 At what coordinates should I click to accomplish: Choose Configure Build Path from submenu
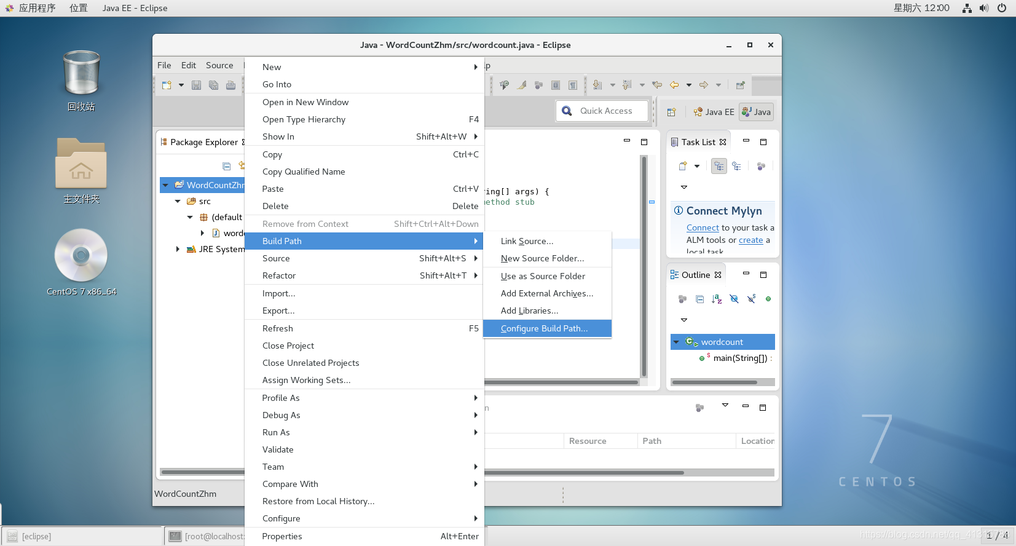[x=547, y=328]
